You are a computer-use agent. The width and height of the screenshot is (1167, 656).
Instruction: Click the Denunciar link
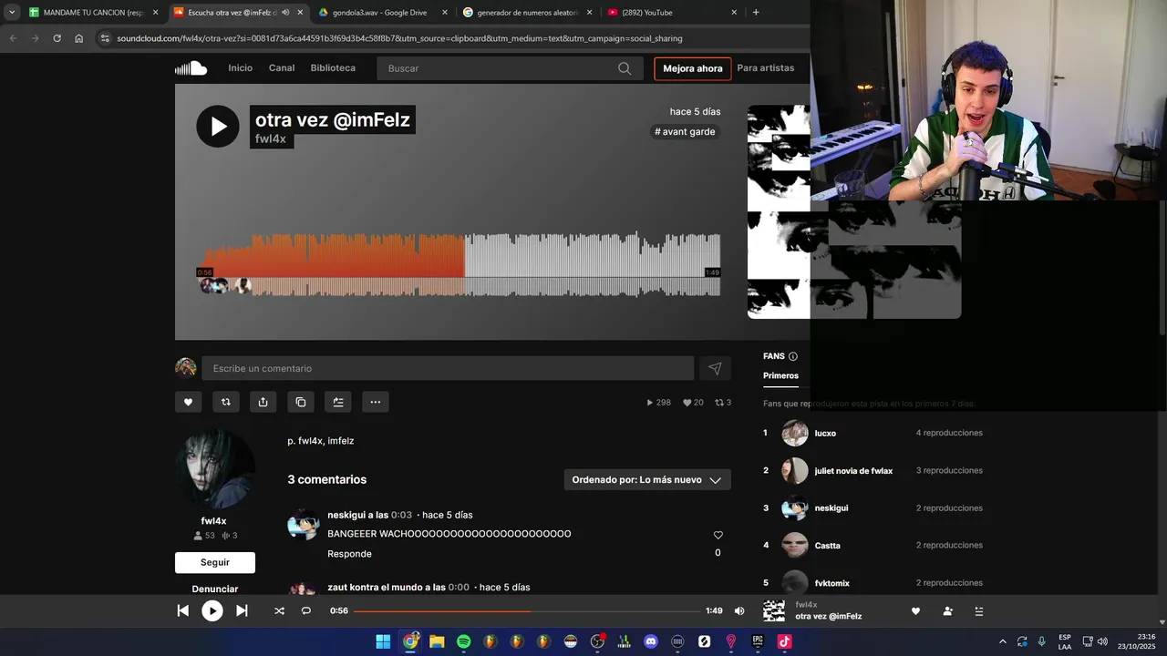point(215,589)
